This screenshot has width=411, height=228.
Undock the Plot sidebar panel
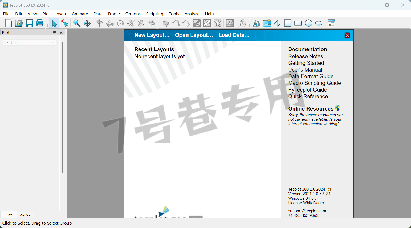point(54,33)
